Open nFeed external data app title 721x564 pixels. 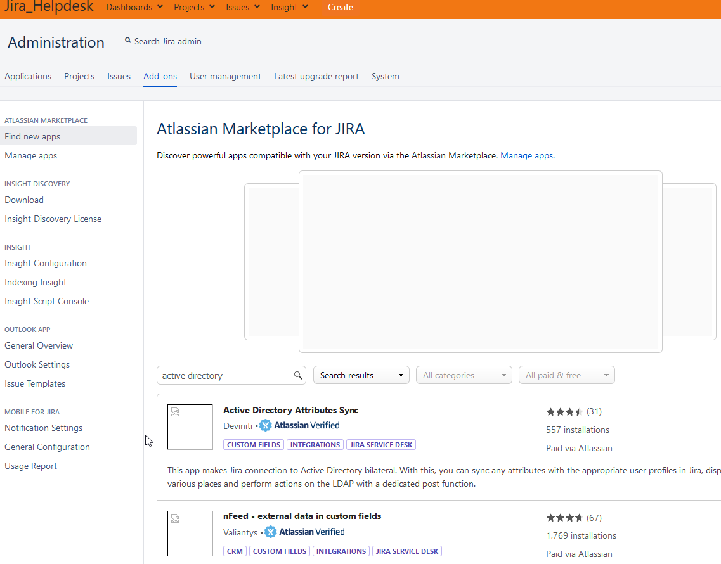click(302, 516)
